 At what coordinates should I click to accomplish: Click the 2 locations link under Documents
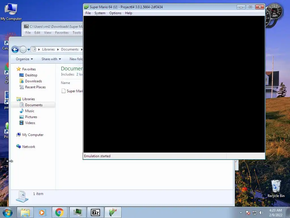pyautogui.click(x=80, y=74)
